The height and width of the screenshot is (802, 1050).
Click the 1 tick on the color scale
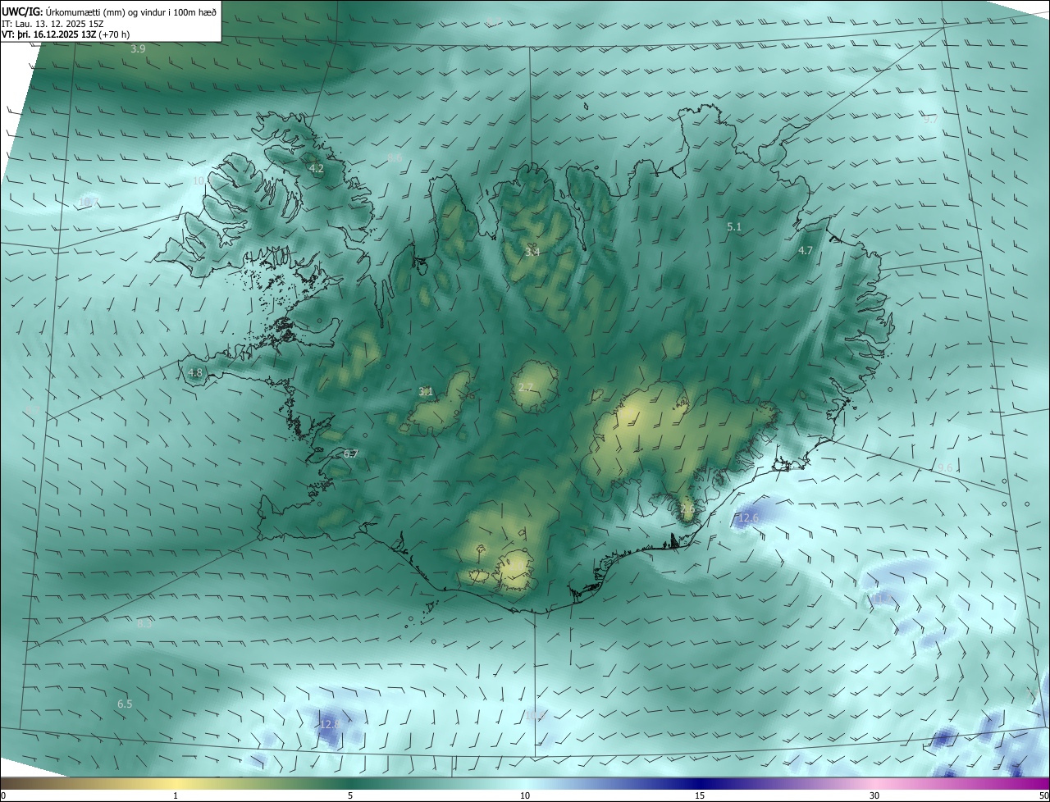coord(176,795)
